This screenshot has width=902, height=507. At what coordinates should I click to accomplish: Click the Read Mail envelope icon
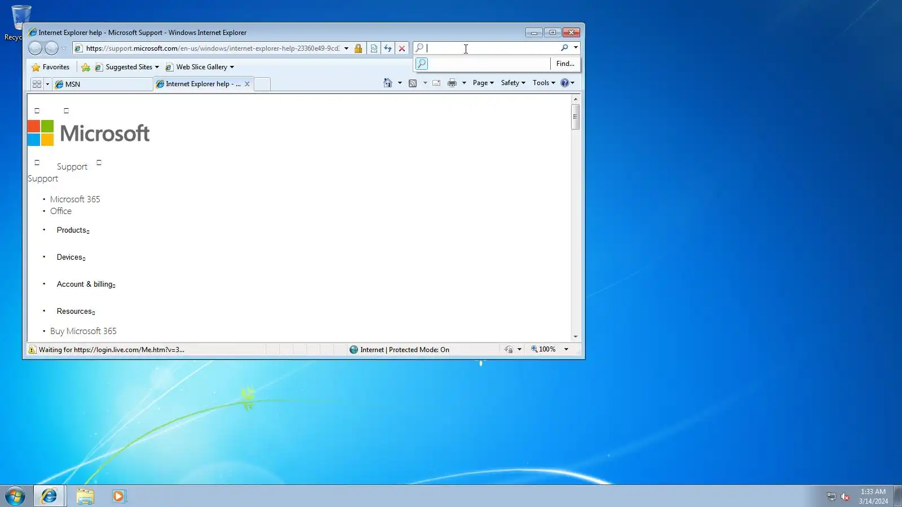[x=436, y=83]
